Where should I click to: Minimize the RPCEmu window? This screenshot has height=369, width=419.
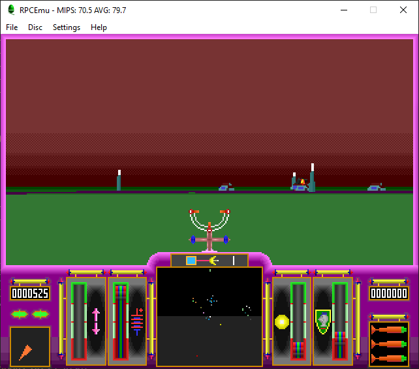click(x=344, y=10)
